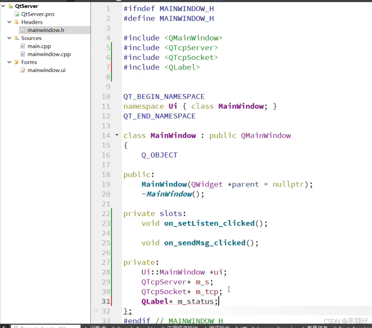Fold the MainWindow class at line 14
Viewport: 372px width, 328px height.
(117, 135)
